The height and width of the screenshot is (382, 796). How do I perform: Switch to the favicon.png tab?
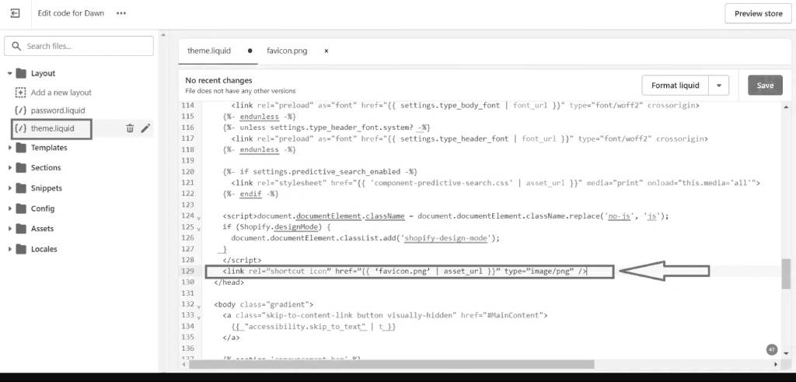click(x=287, y=51)
